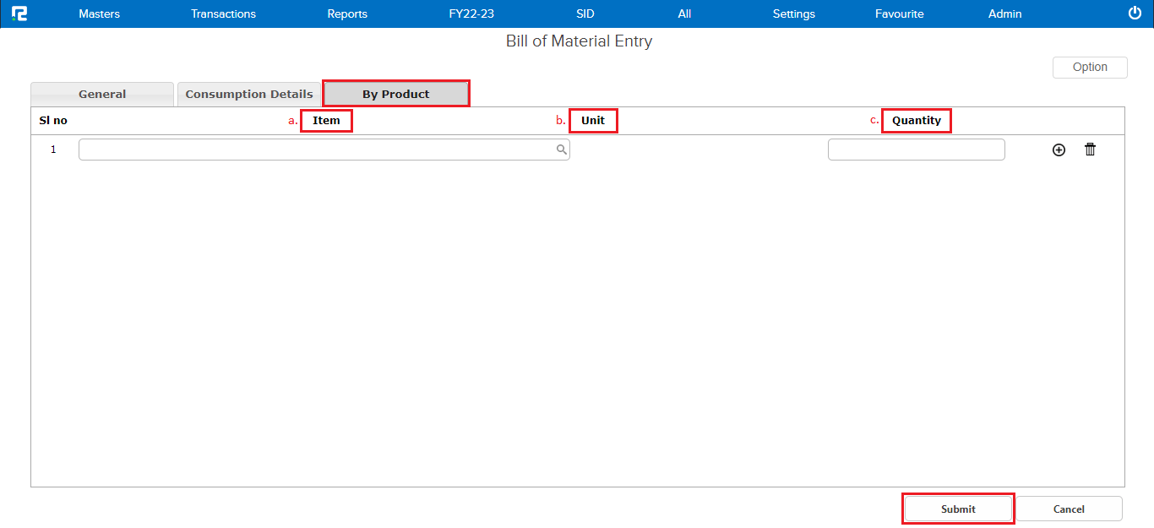The height and width of the screenshot is (528, 1154).
Task: Switch to the Consumption Details tab
Action: [249, 94]
